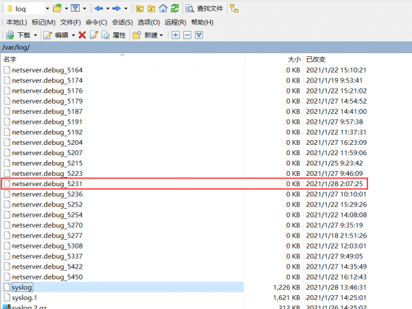Expand the 下载 download dropdown arrow
Screen dimensions: 412x309
click(x=35, y=35)
